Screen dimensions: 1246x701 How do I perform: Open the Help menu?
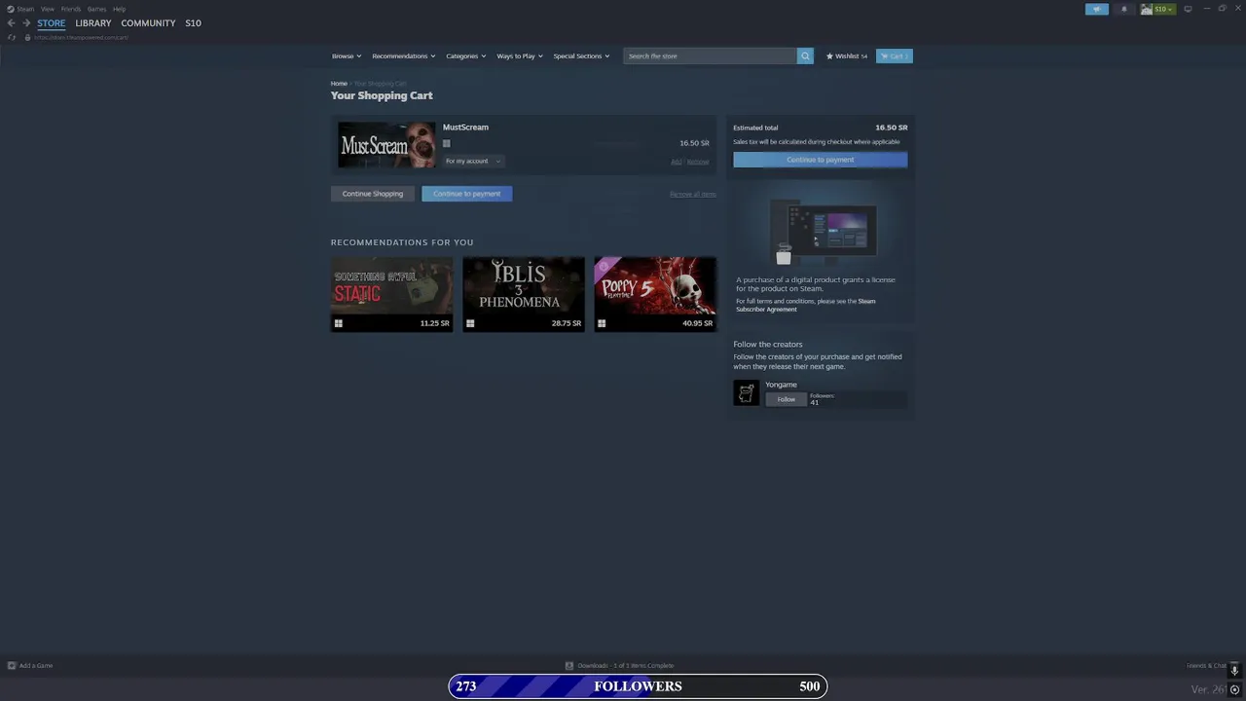[119, 9]
